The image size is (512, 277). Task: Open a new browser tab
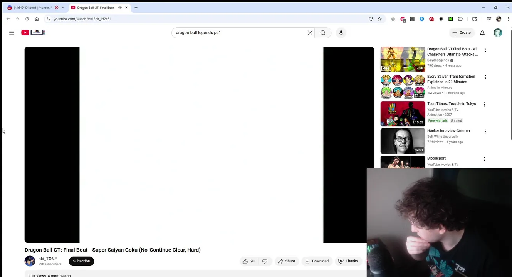(136, 8)
